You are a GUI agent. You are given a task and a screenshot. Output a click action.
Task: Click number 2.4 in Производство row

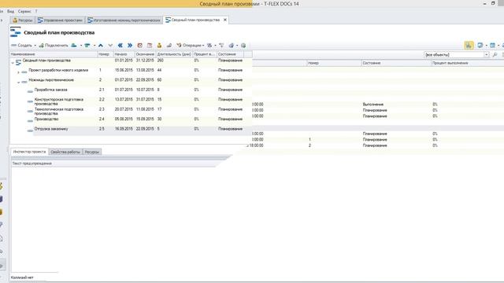pyautogui.click(x=102, y=119)
